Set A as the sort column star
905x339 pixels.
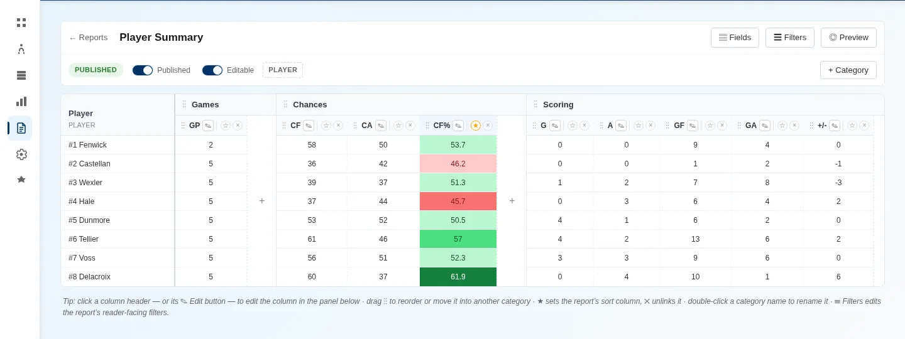[639, 126]
